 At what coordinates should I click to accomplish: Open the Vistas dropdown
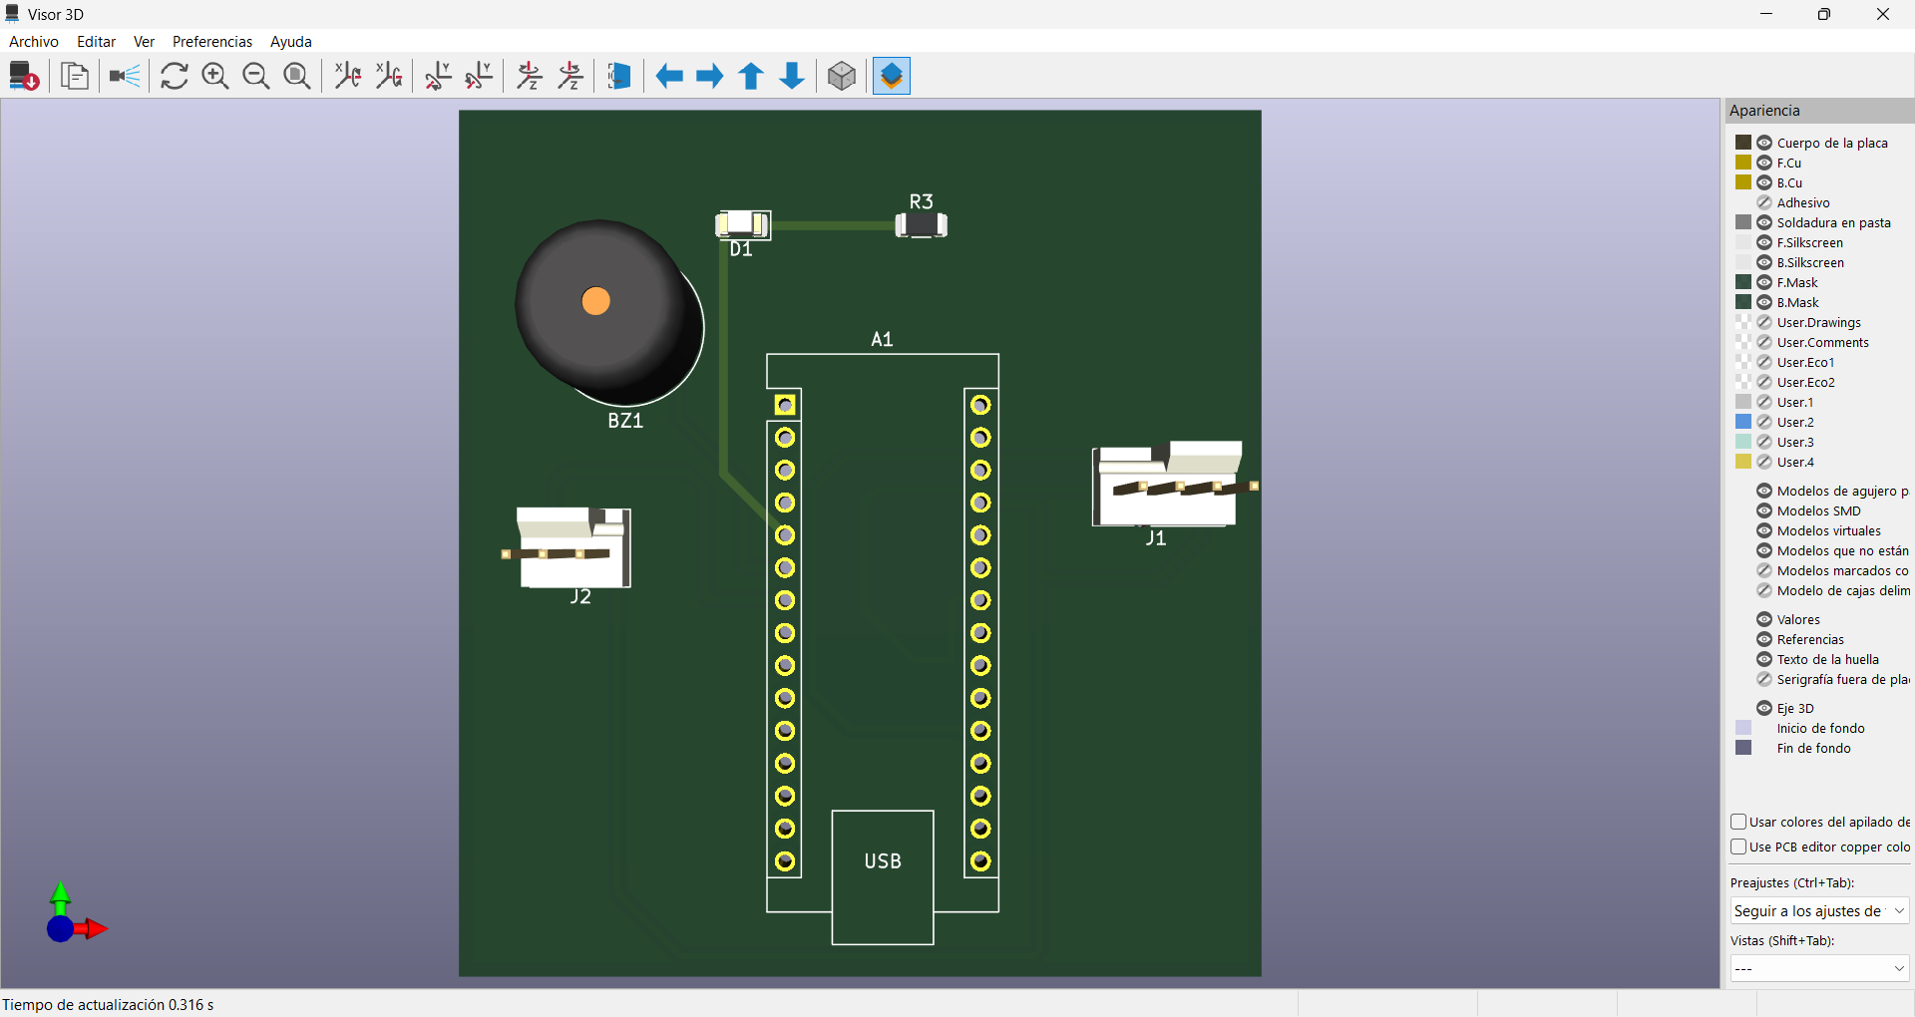[1819, 968]
